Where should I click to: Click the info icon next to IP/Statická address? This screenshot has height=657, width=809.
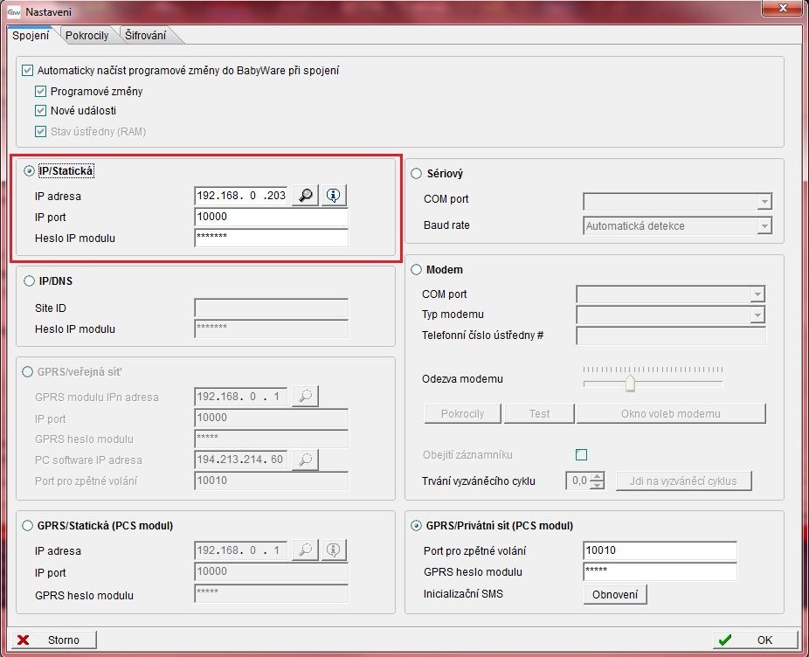(334, 196)
